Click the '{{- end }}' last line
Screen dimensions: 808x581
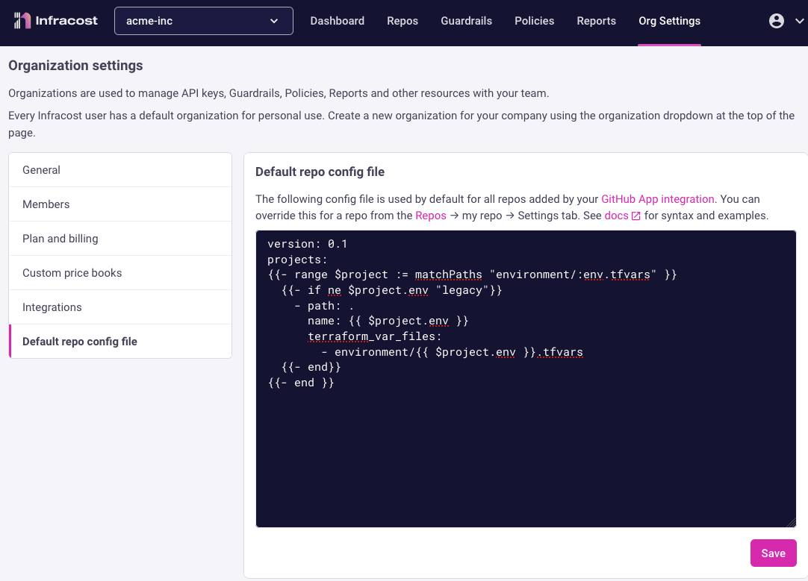[x=301, y=383]
